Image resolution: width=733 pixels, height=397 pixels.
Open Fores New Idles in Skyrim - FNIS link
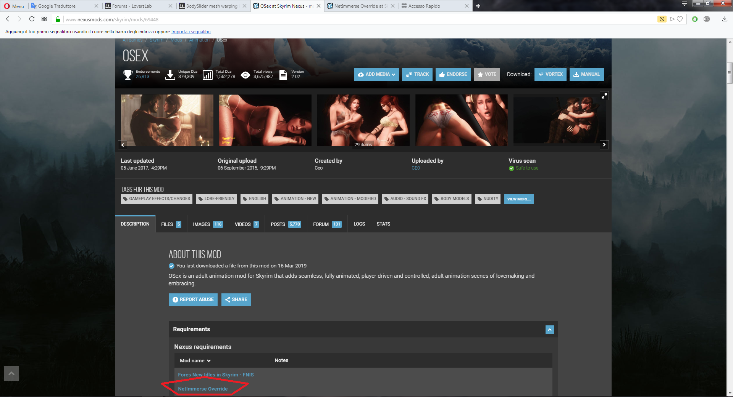216,375
